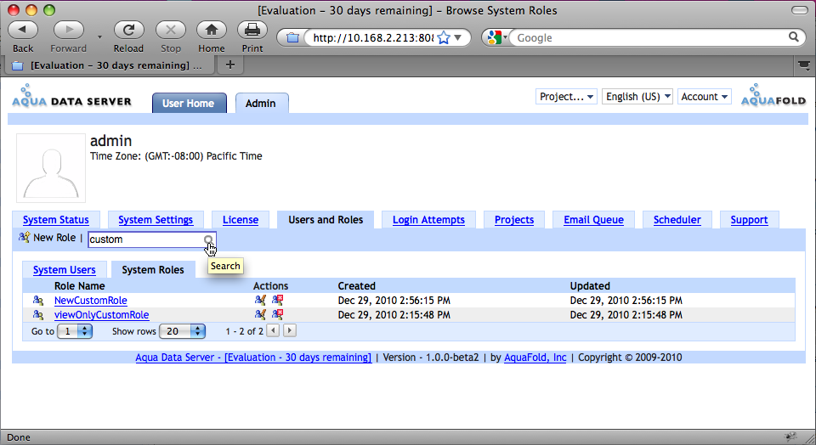The width and height of the screenshot is (816, 445).
Task: Open the Scheduler tab
Action: (677, 220)
